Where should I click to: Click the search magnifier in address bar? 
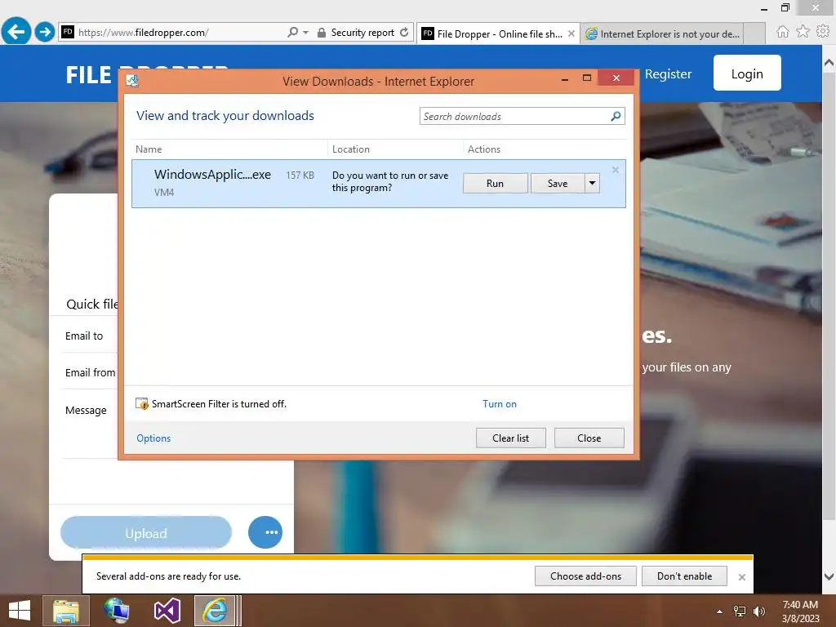click(x=293, y=33)
